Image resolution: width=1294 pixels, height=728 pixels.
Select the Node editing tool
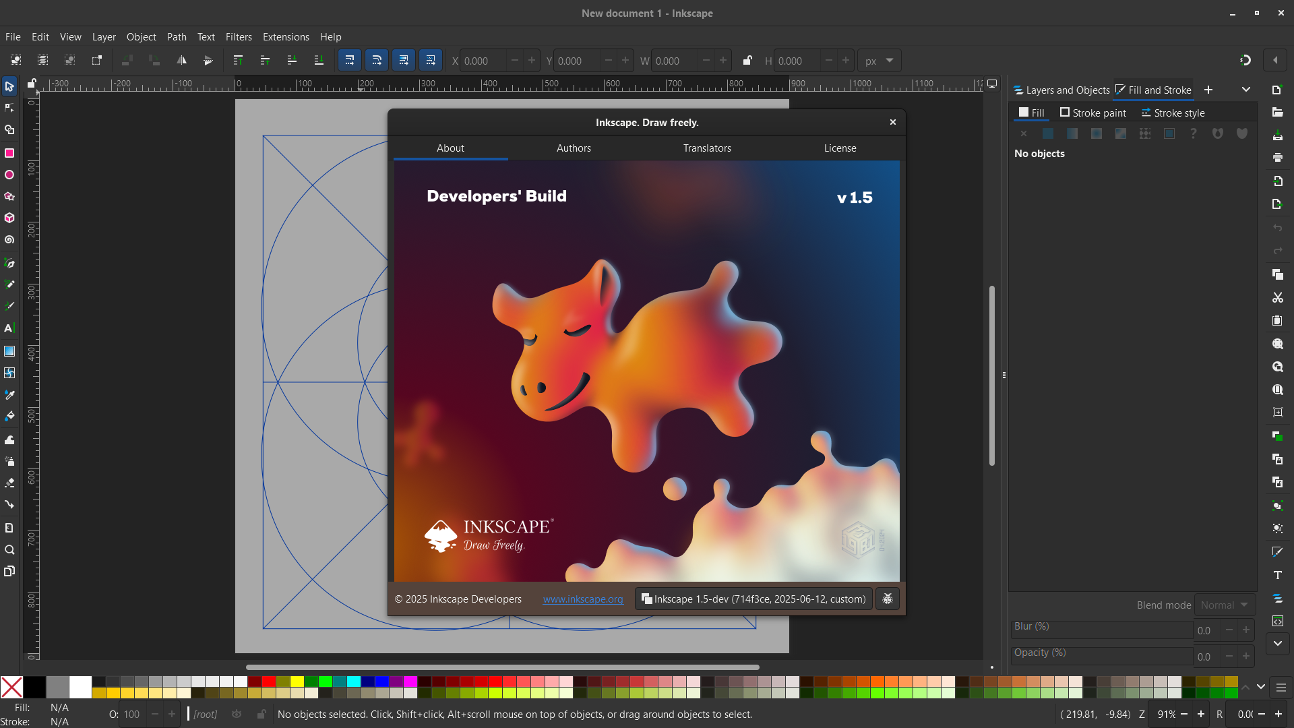pos(9,108)
